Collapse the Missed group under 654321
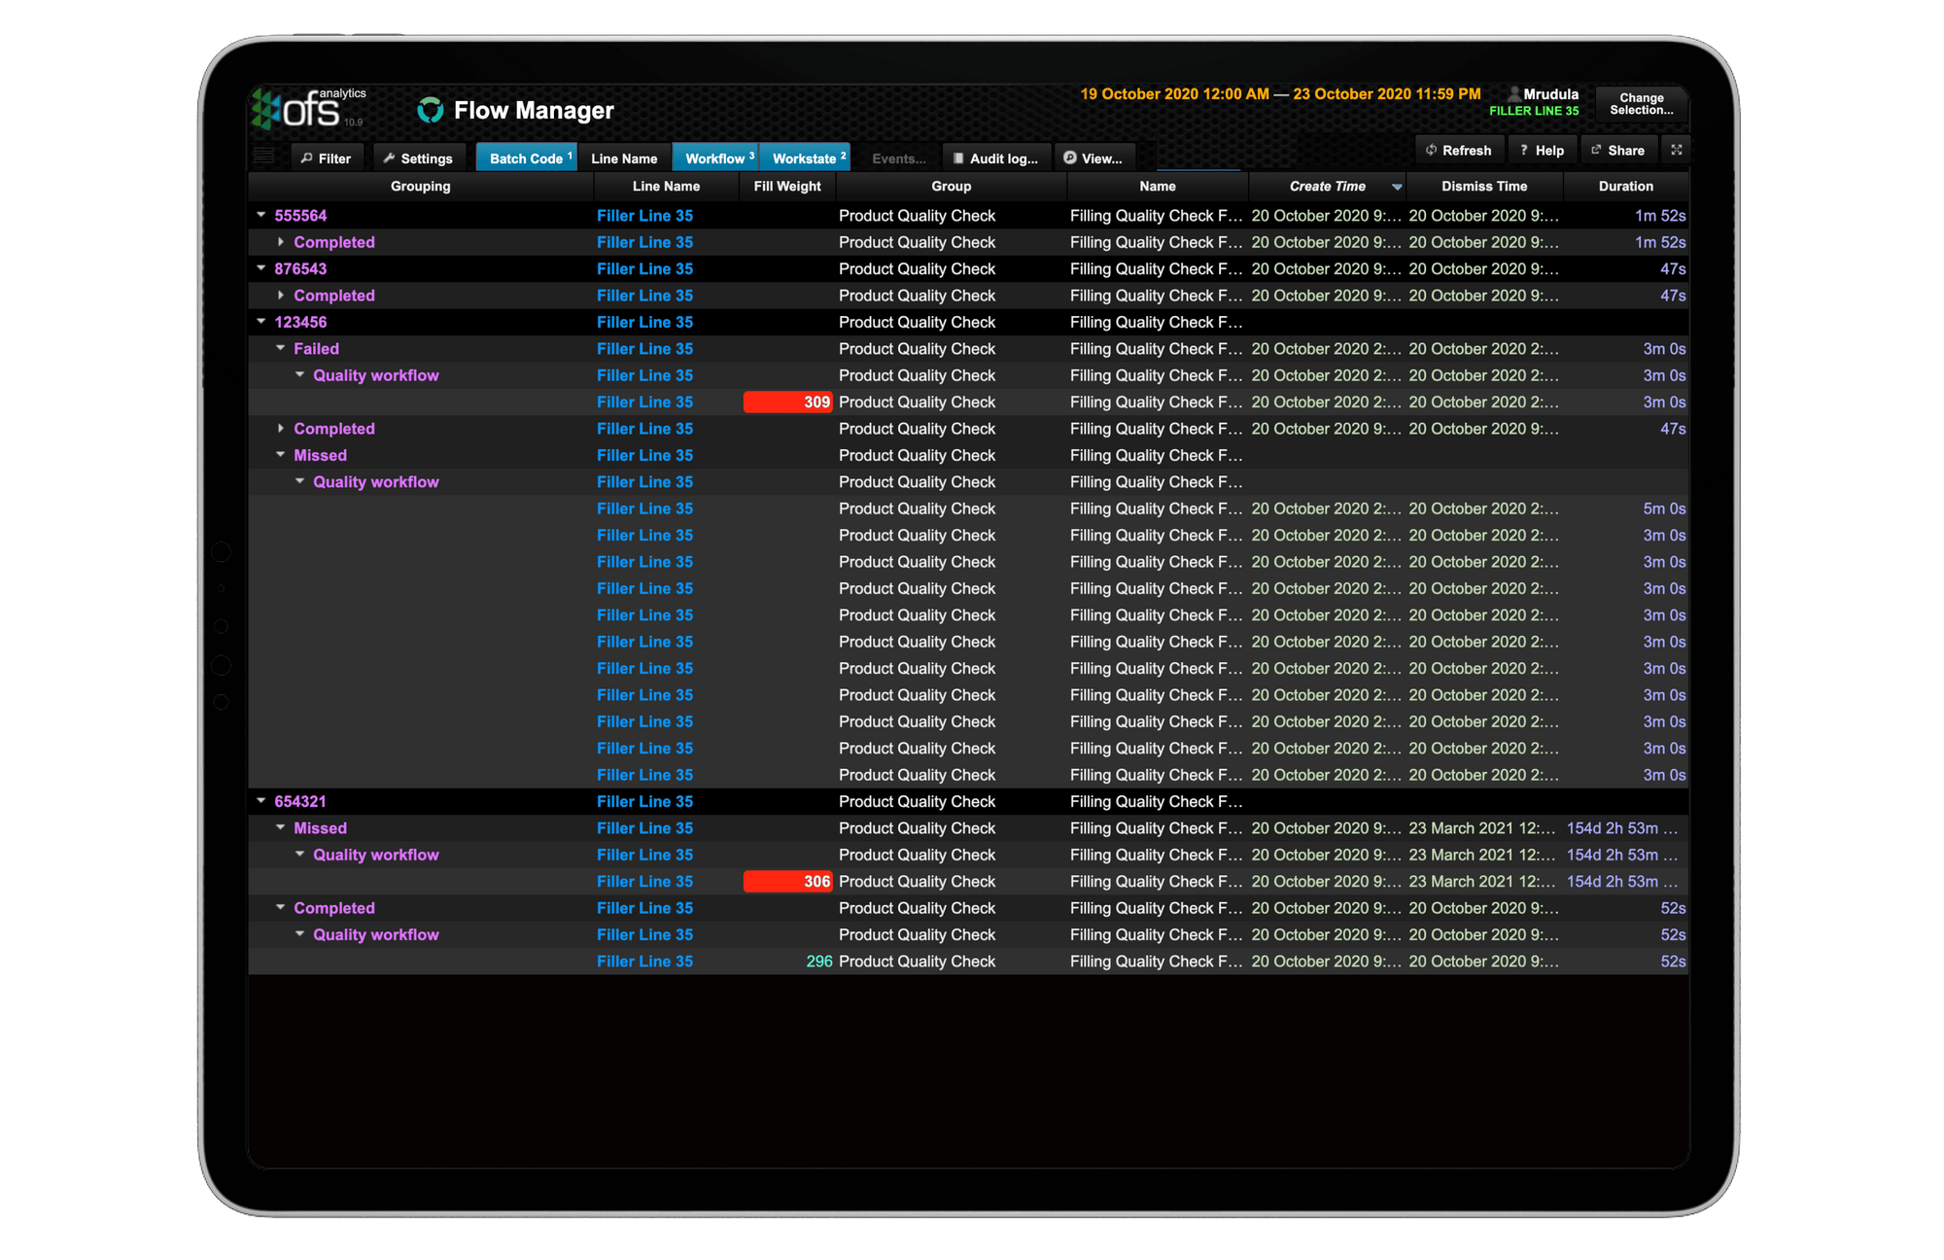The width and height of the screenshot is (1944, 1260). [x=281, y=827]
